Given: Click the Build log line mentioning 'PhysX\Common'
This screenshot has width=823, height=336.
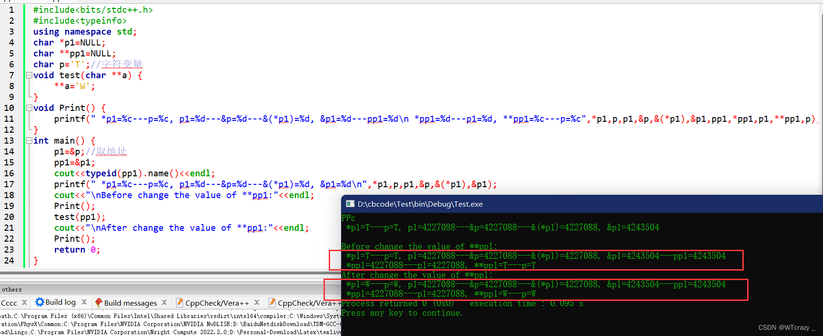Looking at the screenshot, I should (x=171, y=324).
